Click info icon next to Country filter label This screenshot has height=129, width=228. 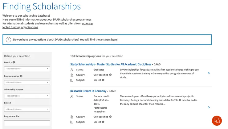click(14, 62)
